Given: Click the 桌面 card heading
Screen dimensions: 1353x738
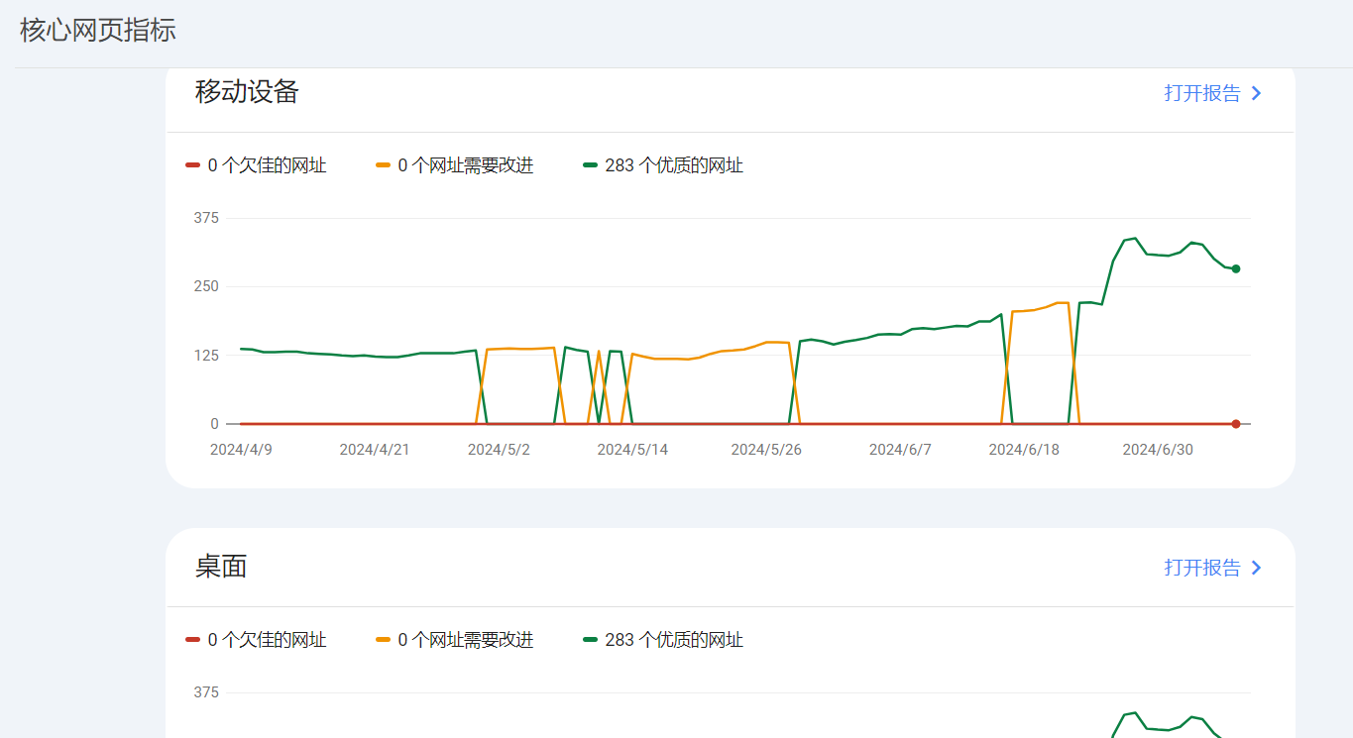Looking at the screenshot, I should 221,567.
